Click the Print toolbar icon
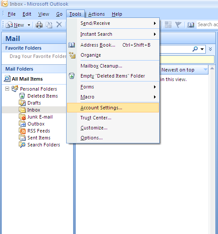Screen dimensions: 218x234 click(x=39, y=25)
